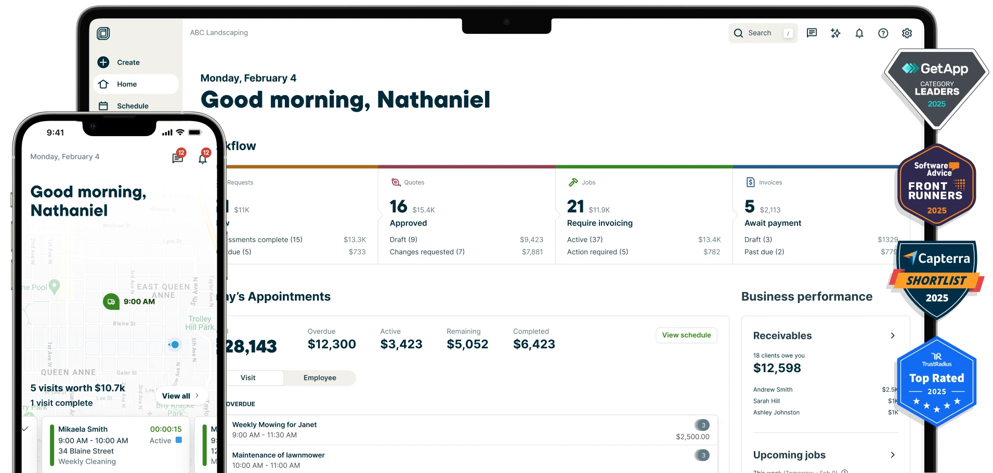Screen dimensions: 993x473
Task: Open notifications via the bell icon
Action: [859, 33]
